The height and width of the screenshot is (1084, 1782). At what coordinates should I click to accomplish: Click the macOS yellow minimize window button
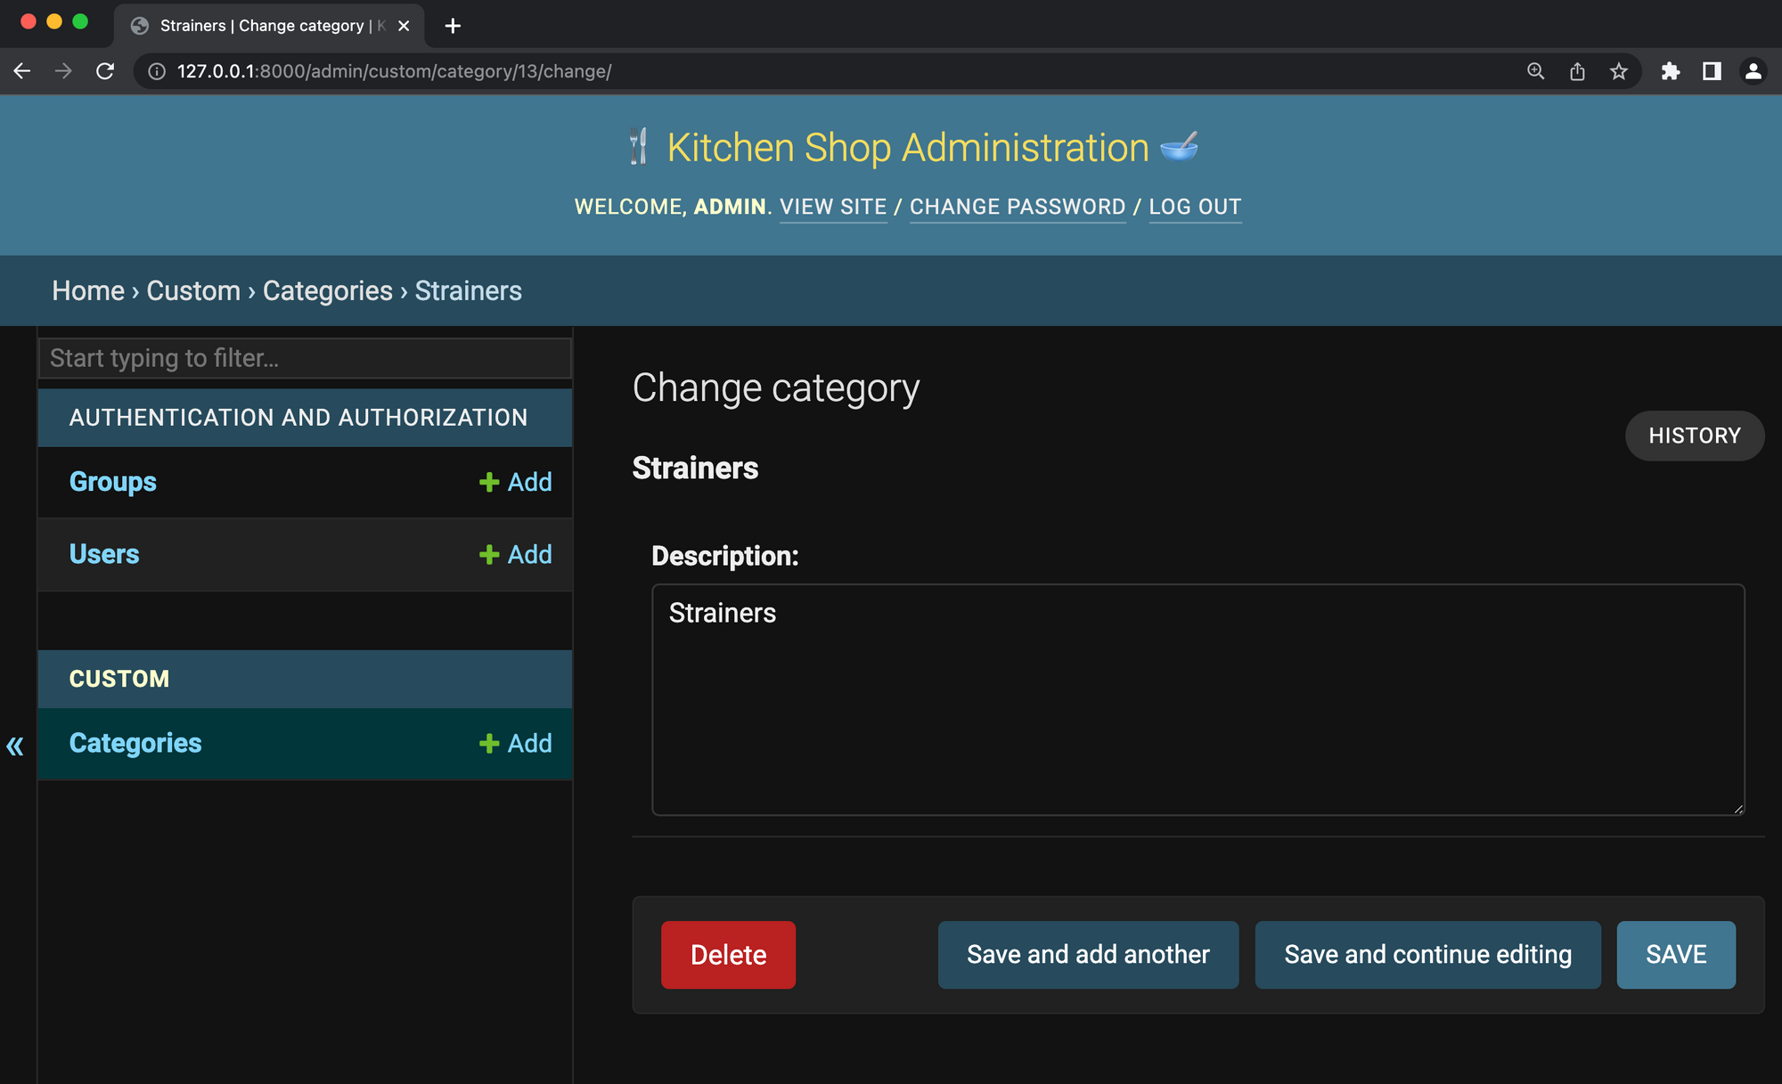pyautogui.click(x=54, y=21)
